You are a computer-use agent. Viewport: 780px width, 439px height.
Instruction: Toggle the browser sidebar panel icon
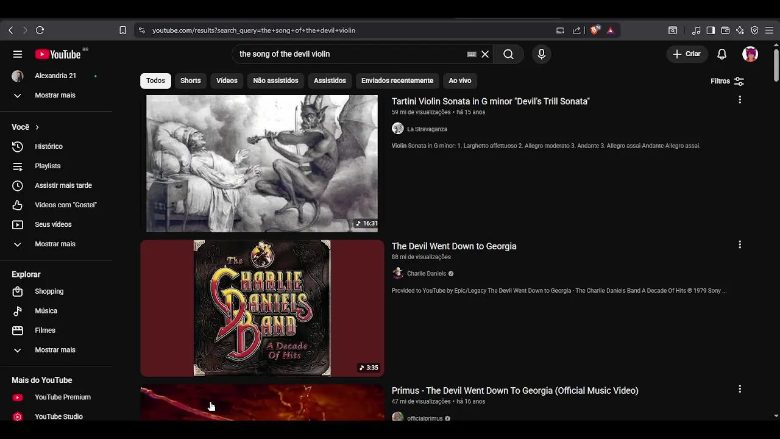pos(711,30)
